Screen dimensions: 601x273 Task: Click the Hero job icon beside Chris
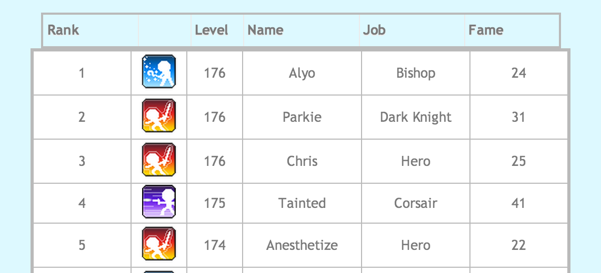[x=159, y=160]
